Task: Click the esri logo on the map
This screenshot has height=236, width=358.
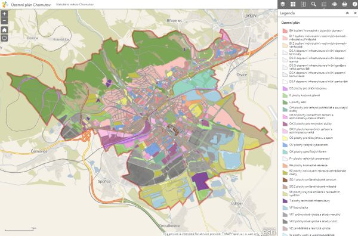Action: pos(268,231)
